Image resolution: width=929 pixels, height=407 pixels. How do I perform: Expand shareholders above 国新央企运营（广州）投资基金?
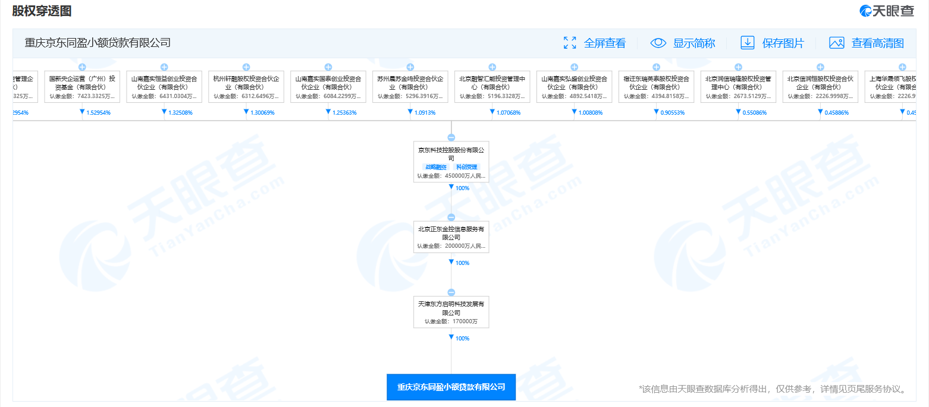pos(82,67)
